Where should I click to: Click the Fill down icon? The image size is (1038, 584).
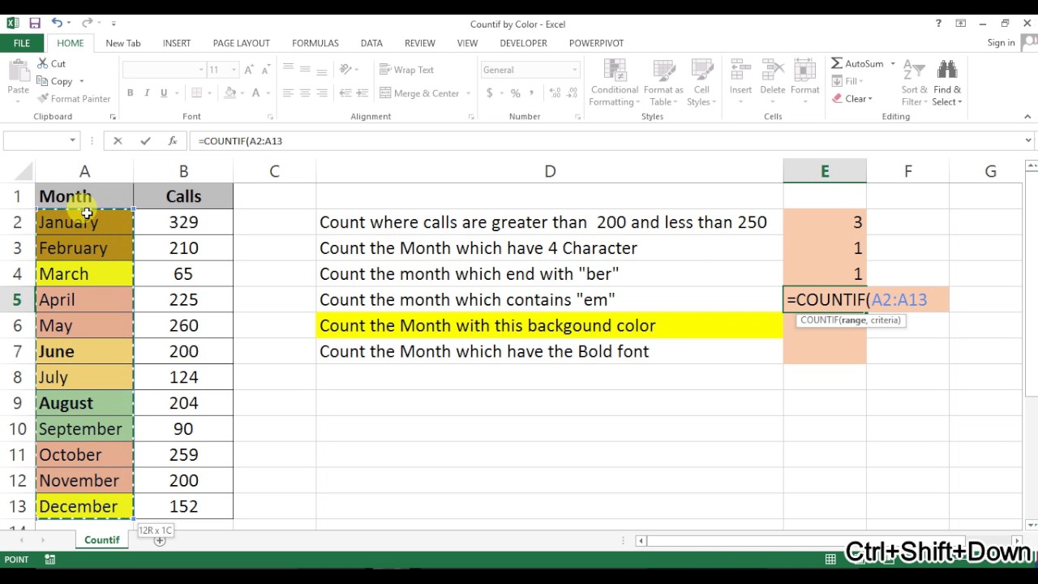[837, 81]
